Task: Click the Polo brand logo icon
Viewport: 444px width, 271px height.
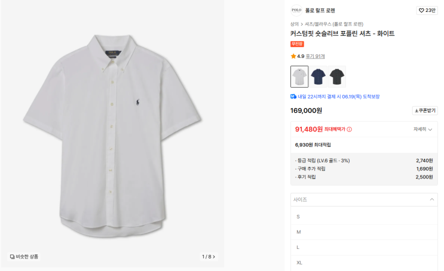Action: point(296,10)
